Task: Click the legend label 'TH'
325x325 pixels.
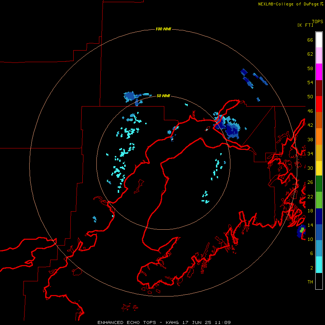Action: [x=310, y=282]
